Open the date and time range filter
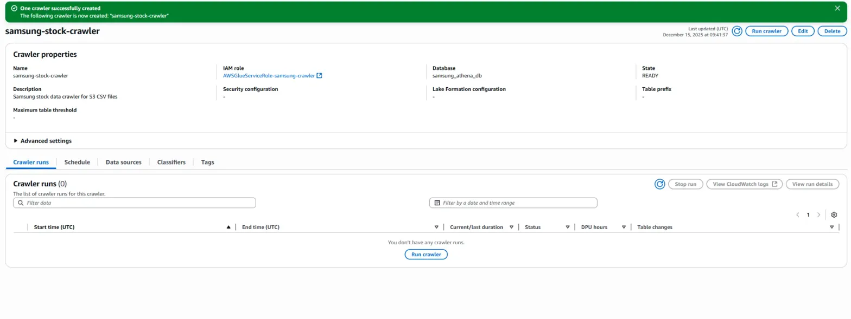The image size is (851, 319). click(x=513, y=203)
